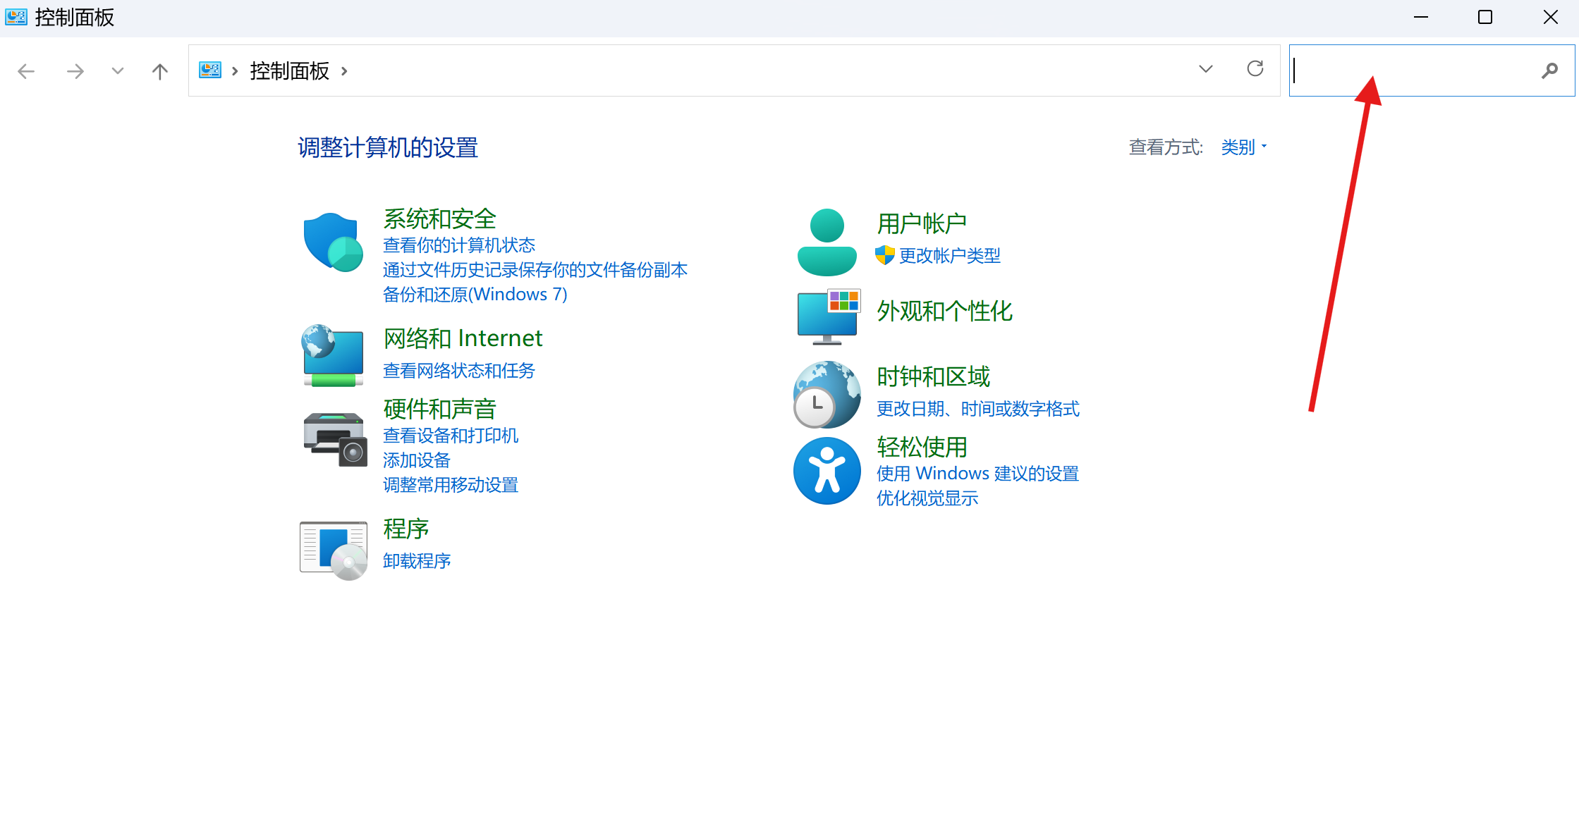Click the 控制面板 breadcrumb item

[289, 71]
